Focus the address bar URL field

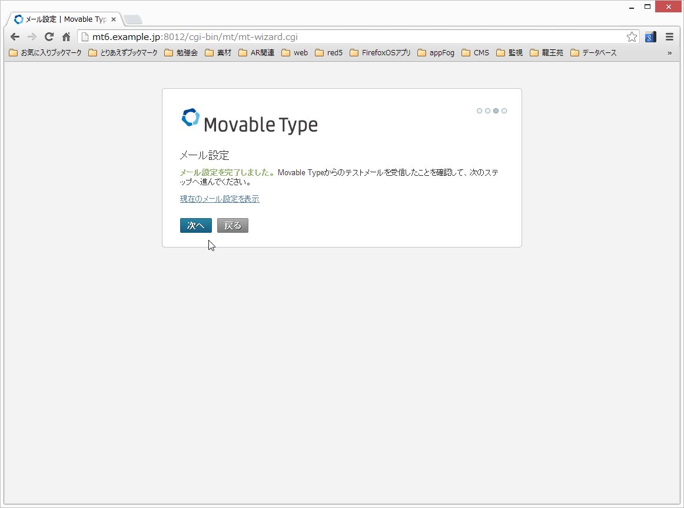pyautogui.click(x=358, y=37)
